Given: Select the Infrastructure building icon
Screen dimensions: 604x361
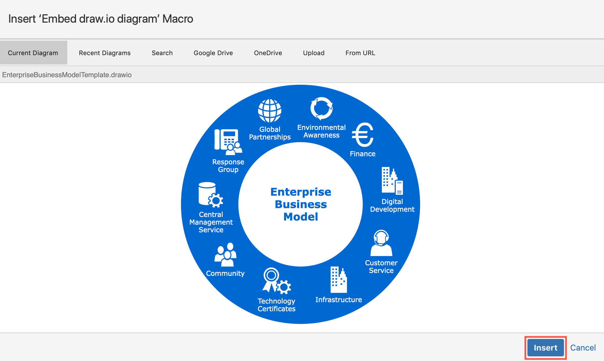Looking at the screenshot, I should 338,280.
